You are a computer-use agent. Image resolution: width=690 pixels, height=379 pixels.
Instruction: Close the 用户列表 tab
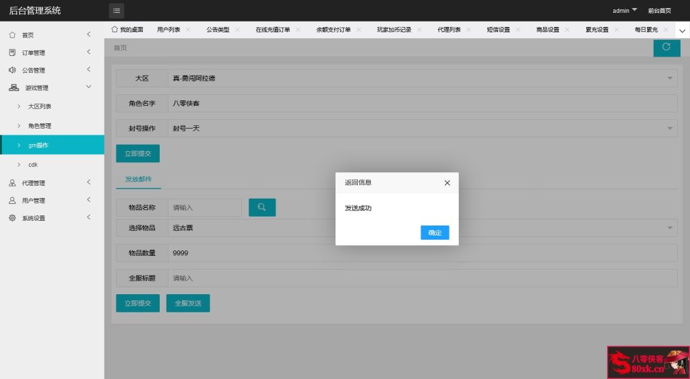(x=188, y=30)
